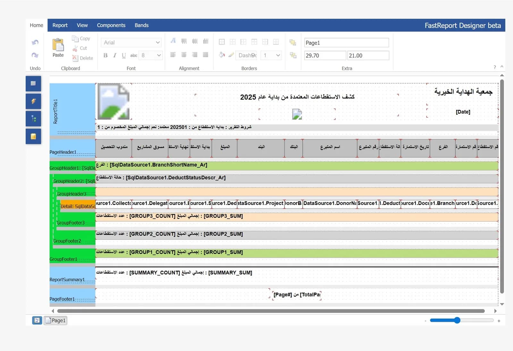Image resolution: width=513 pixels, height=351 pixels.
Task: Click the plus zoom-in button
Action: tap(499, 321)
